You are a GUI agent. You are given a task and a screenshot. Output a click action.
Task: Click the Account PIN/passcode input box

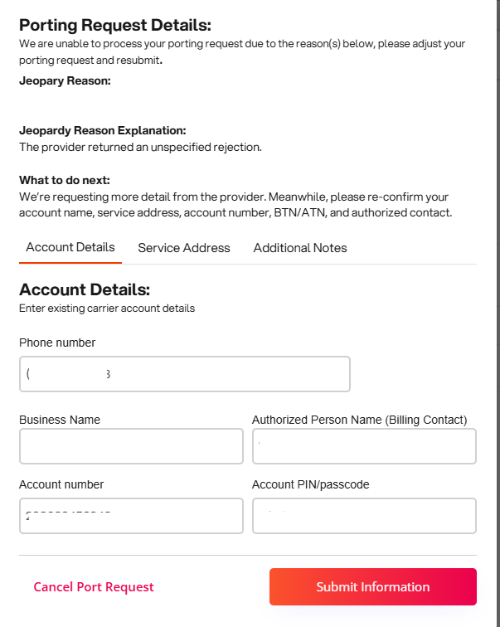(364, 516)
